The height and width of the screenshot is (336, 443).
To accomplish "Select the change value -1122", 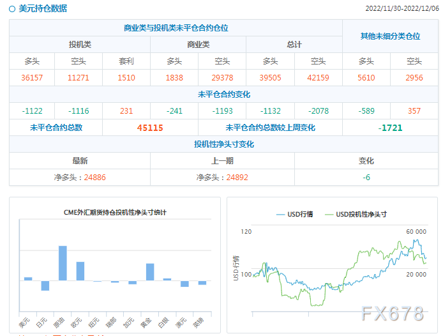I will pyautogui.click(x=32, y=111).
